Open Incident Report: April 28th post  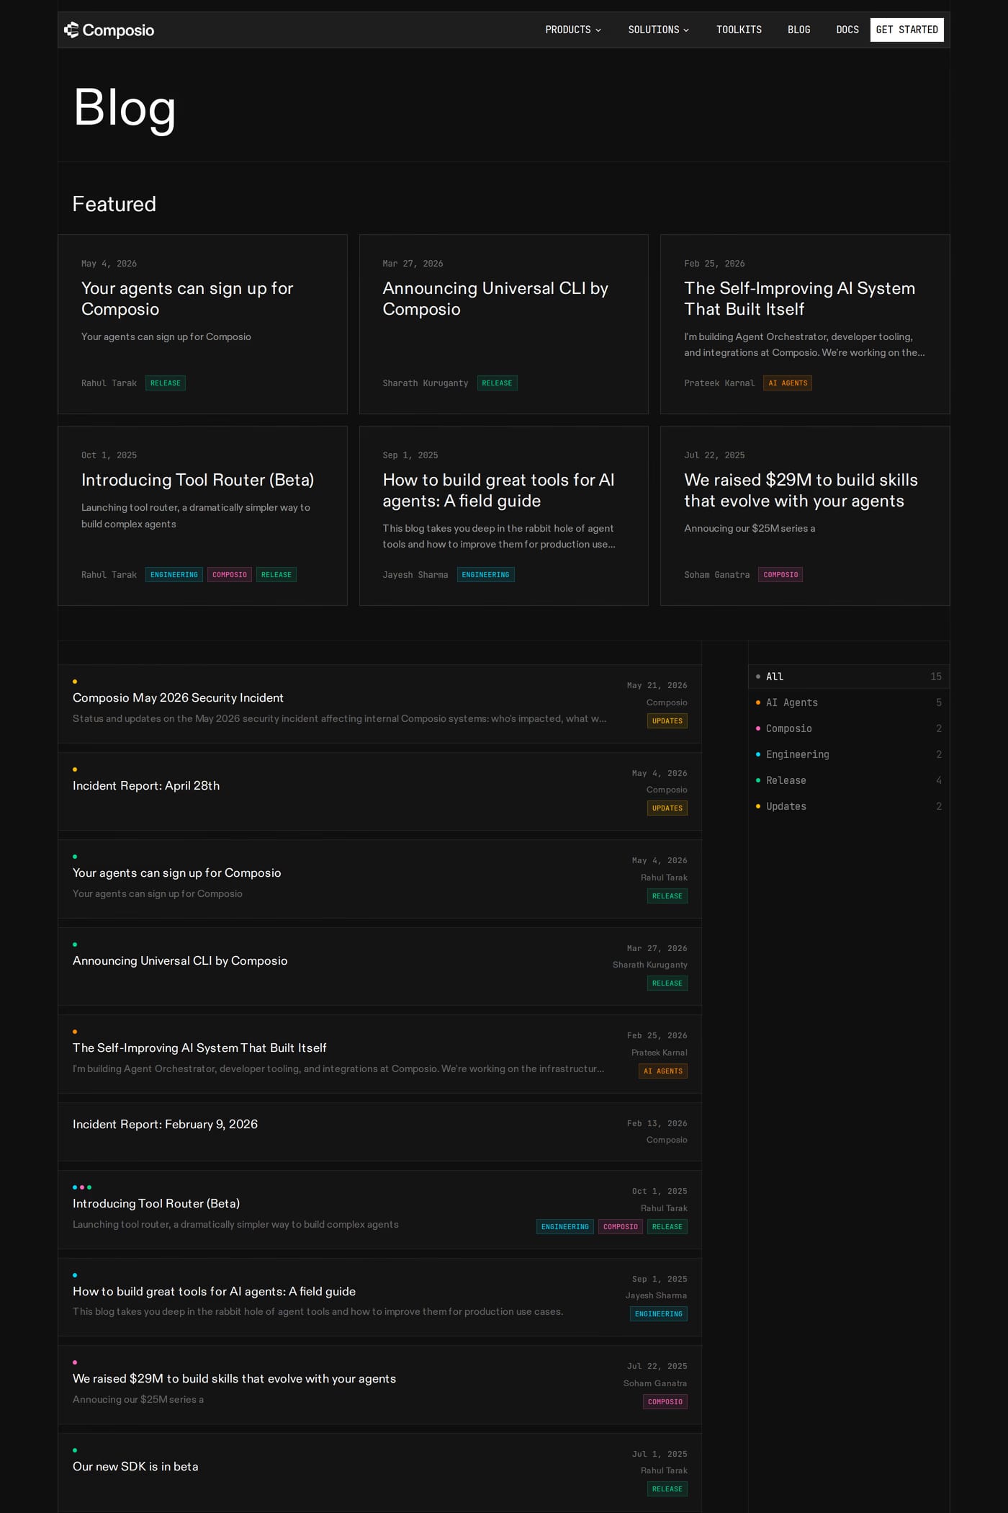click(379, 792)
